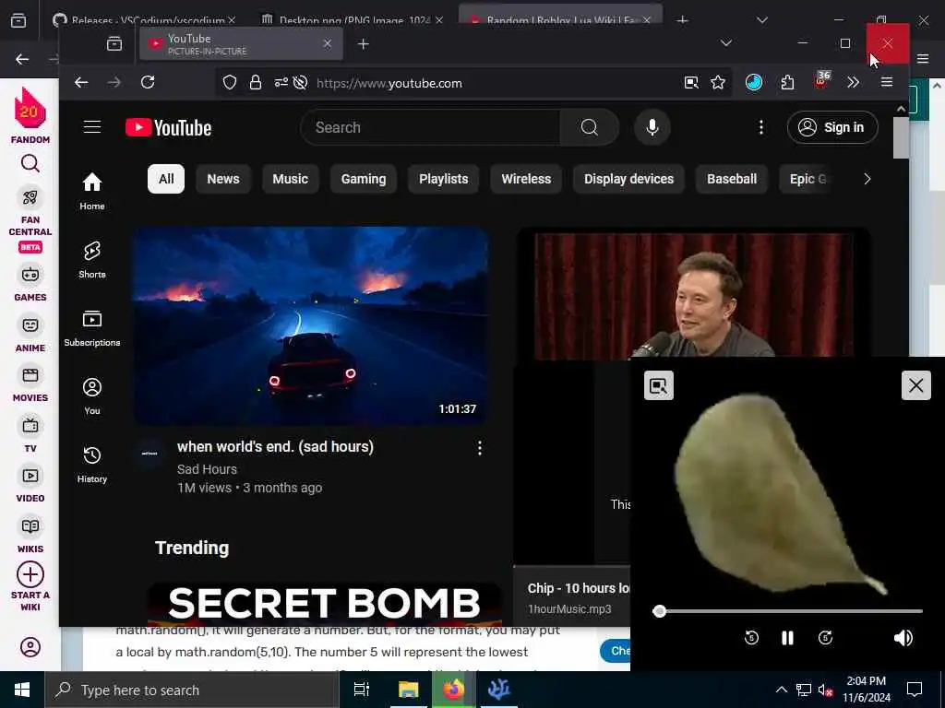Go to YouTube Home in sidebar
Viewport: 945px width, 708px height.
pos(92,191)
